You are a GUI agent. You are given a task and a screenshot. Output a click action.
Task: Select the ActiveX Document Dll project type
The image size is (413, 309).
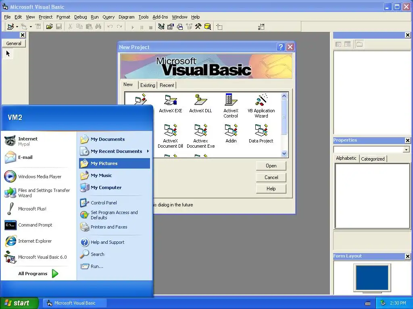(x=171, y=136)
